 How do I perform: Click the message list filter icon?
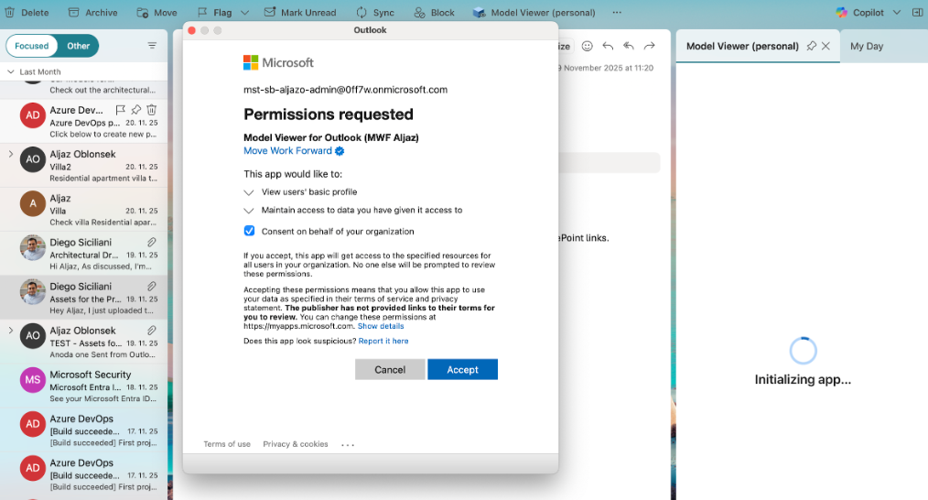(152, 45)
